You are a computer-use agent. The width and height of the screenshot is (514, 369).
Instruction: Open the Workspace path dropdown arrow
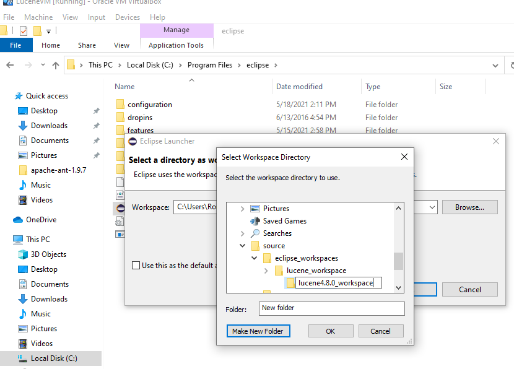coord(432,207)
